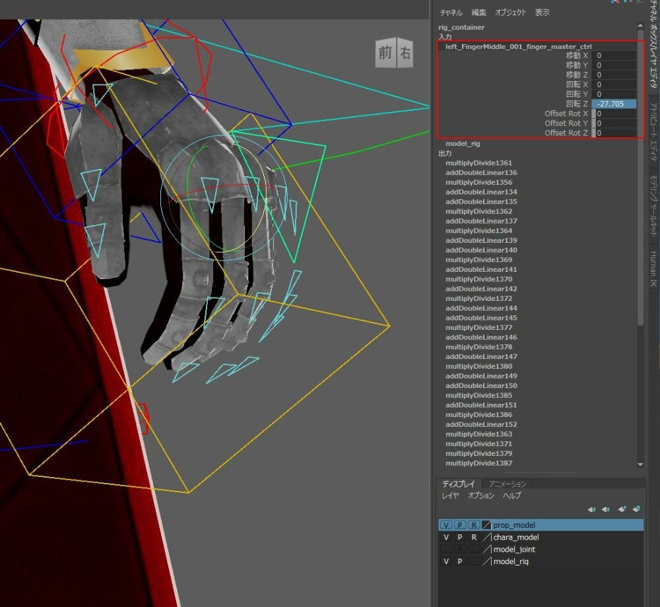Click create layer from selected icon

tap(636, 509)
